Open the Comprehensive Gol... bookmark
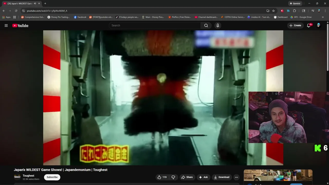Viewport: 329px width, 185px height. [x=33, y=17]
